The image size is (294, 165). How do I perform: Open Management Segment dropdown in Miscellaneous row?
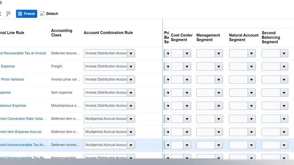tap(219, 106)
